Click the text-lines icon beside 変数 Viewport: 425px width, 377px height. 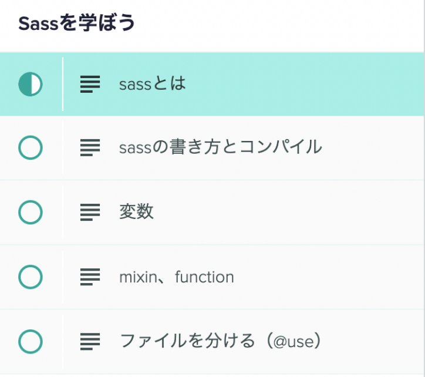tap(90, 212)
